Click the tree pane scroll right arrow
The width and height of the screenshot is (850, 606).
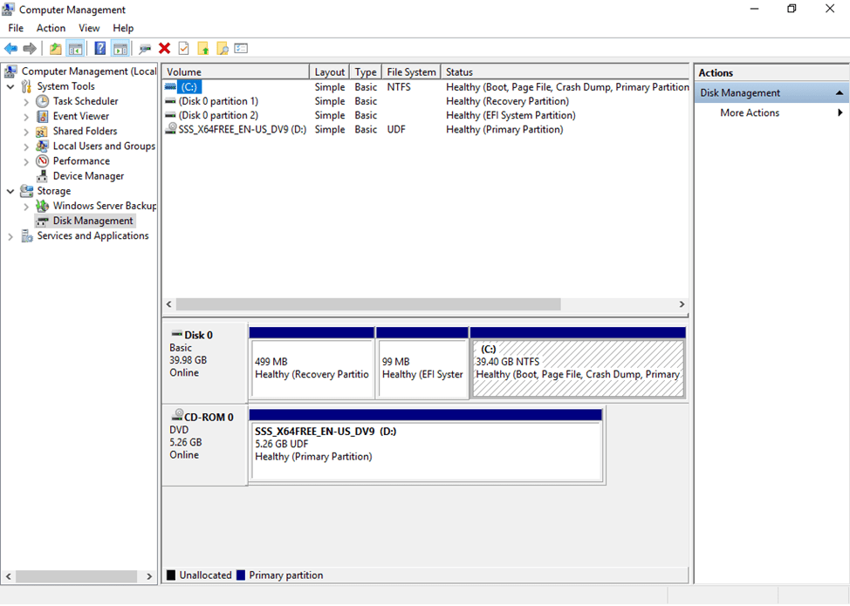click(149, 576)
